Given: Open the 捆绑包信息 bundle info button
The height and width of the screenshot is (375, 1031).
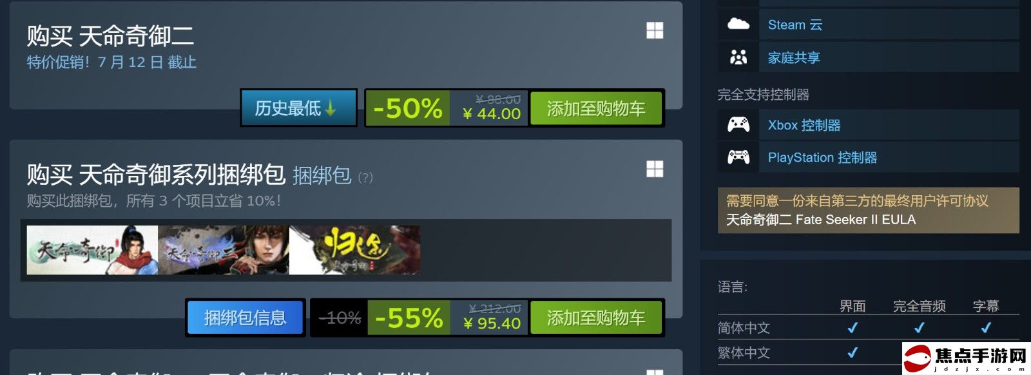Looking at the screenshot, I should pos(245,318).
